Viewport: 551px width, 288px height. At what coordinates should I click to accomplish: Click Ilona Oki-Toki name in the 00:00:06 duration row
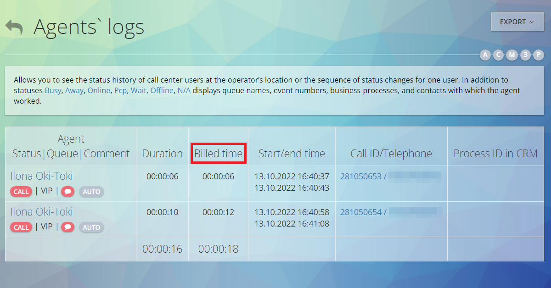click(42, 176)
